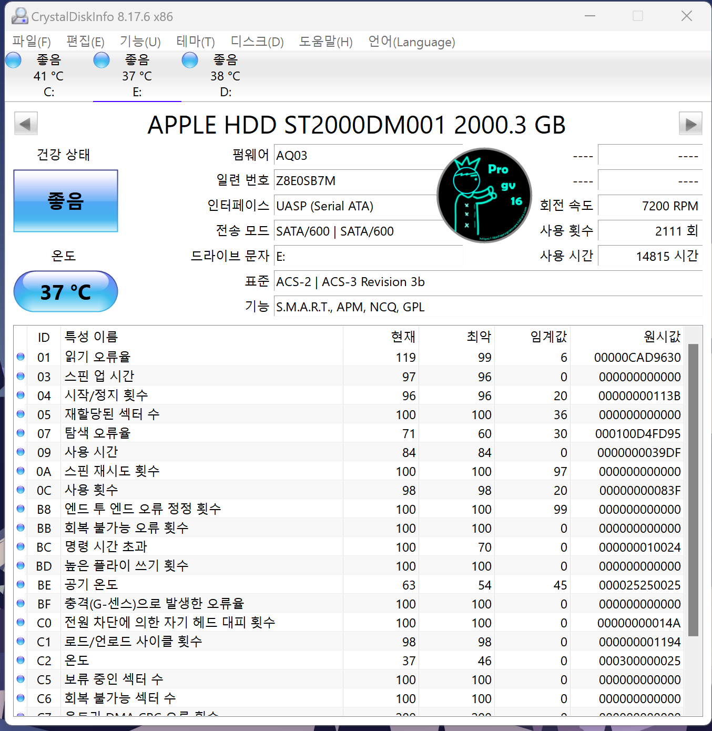The height and width of the screenshot is (731, 712).
Task: Select the E: drive status orb
Action: [101, 60]
